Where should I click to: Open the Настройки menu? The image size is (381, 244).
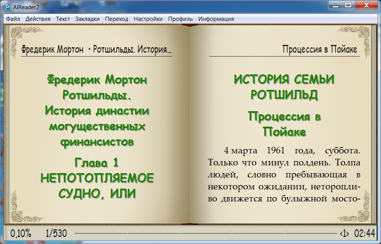pos(148,19)
